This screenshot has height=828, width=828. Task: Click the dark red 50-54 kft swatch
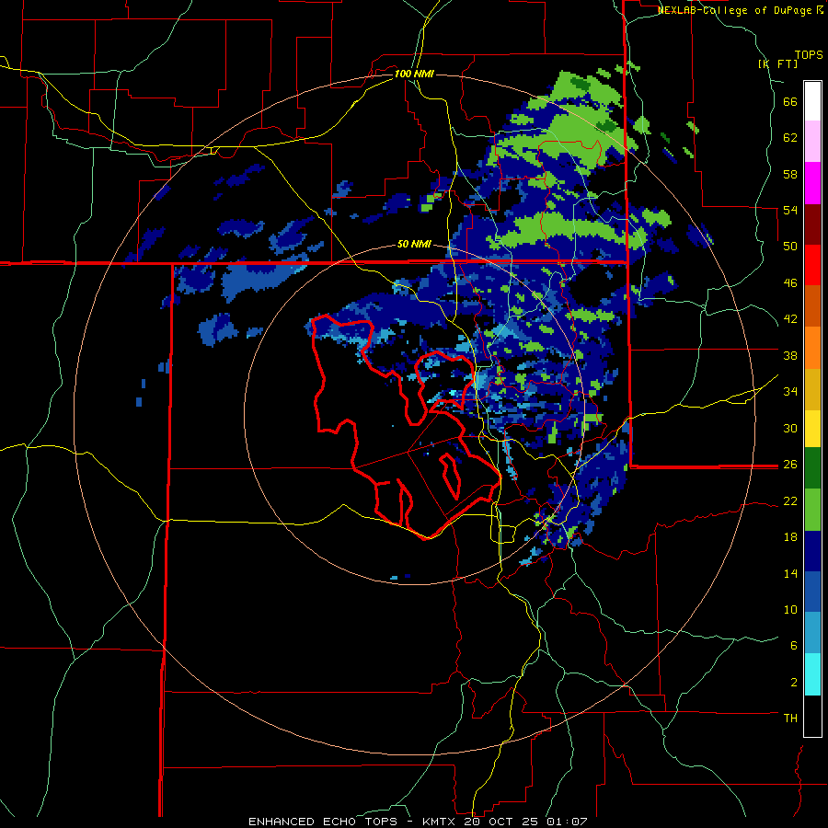812,224
